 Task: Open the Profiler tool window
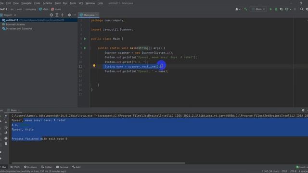click(46, 167)
